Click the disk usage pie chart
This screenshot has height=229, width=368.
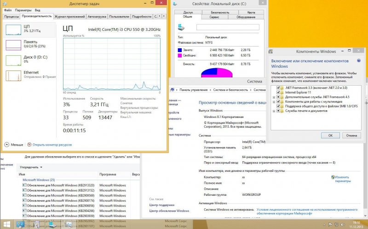coord(217,73)
